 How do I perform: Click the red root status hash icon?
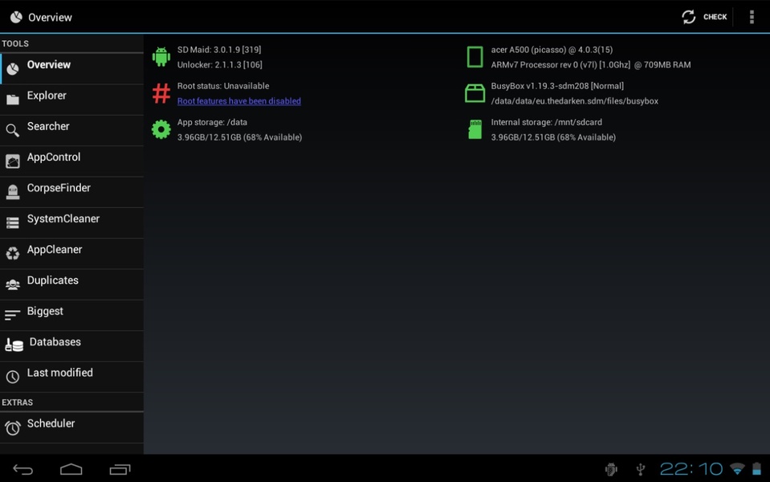click(161, 93)
